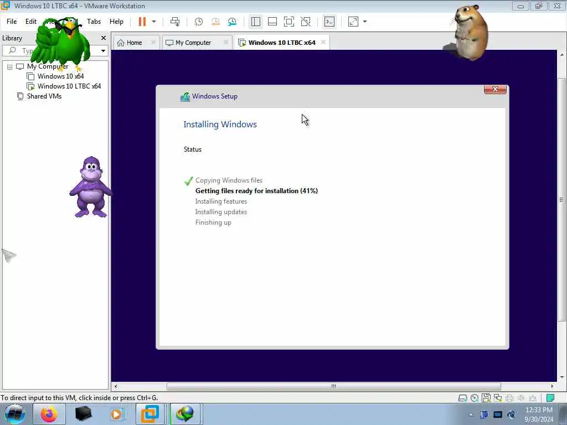Screen dimensions: 567x425
Task: Open the teal message log icon
Action: pyautogui.click(x=550, y=398)
